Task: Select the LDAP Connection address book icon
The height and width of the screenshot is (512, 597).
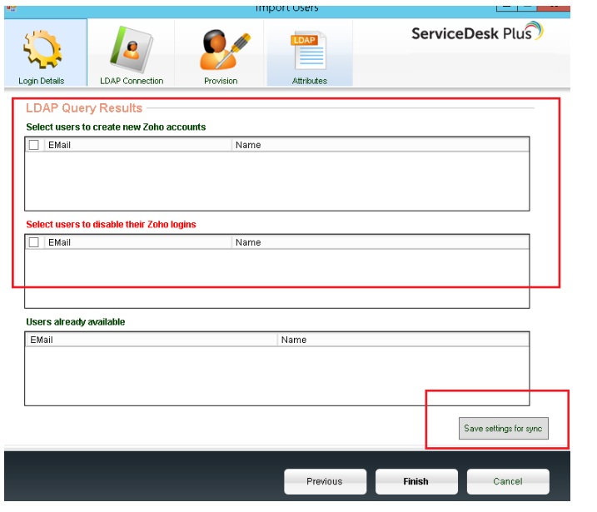Action: tap(132, 52)
